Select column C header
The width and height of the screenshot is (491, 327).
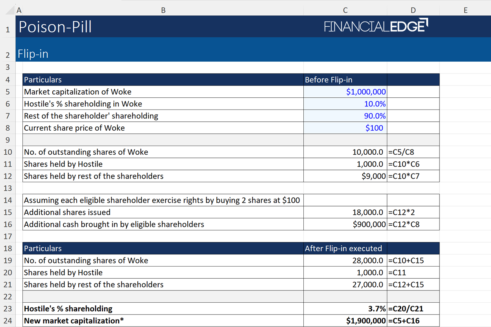345,11
